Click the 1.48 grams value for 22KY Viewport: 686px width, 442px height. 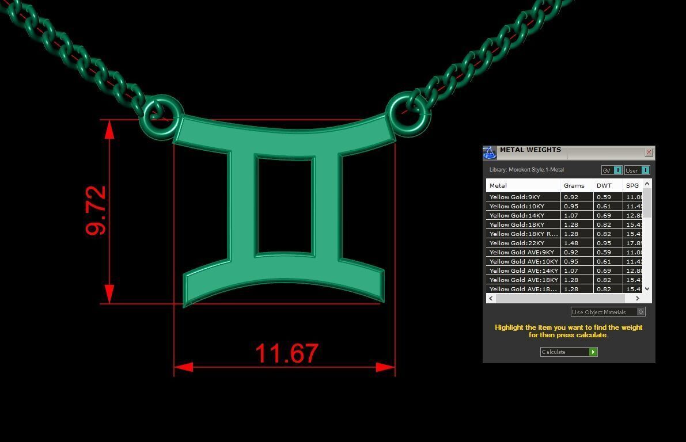click(x=571, y=243)
